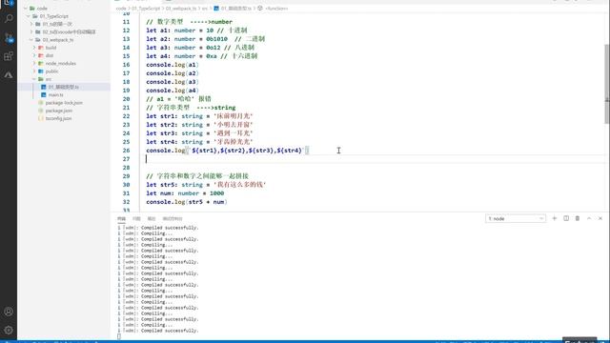Open main.ts file in explorer

pyautogui.click(x=55, y=95)
